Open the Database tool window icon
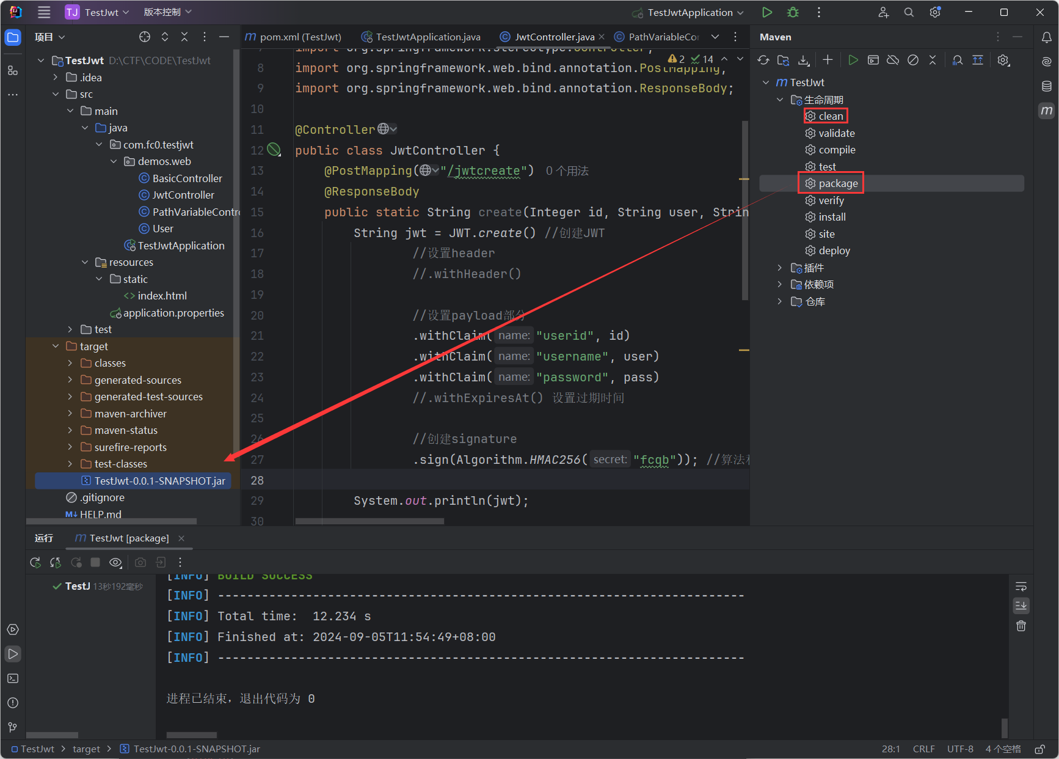 tap(1046, 86)
